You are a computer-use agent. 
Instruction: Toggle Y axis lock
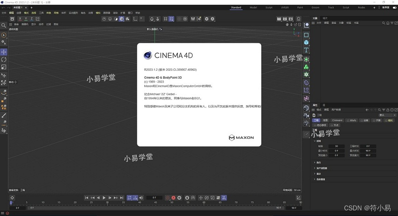[26, 19]
